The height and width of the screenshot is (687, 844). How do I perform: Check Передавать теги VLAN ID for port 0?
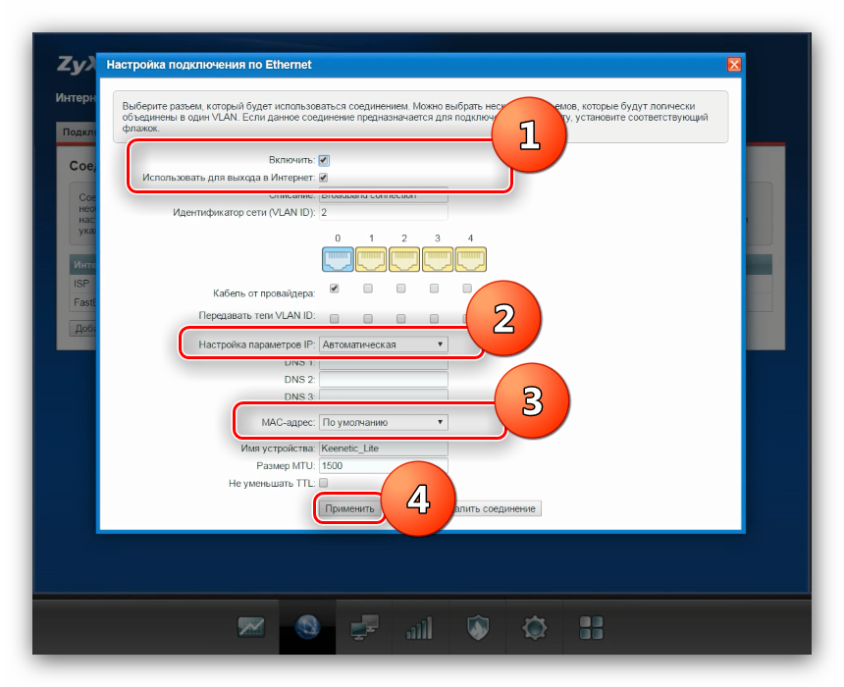(335, 318)
